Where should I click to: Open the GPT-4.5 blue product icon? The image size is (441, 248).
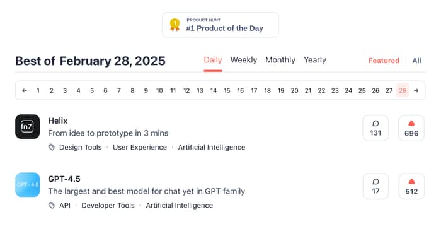coord(27,185)
